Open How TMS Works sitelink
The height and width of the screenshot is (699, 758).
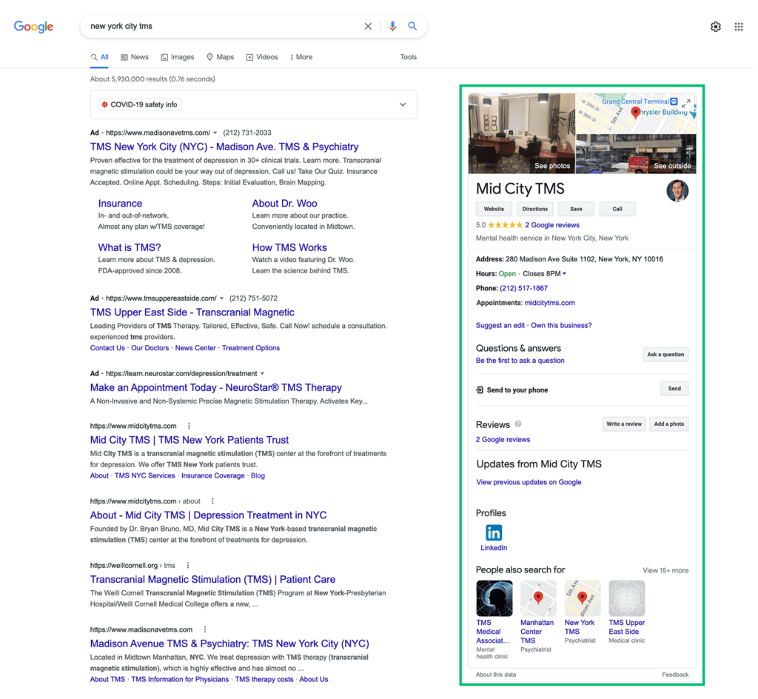point(289,247)
